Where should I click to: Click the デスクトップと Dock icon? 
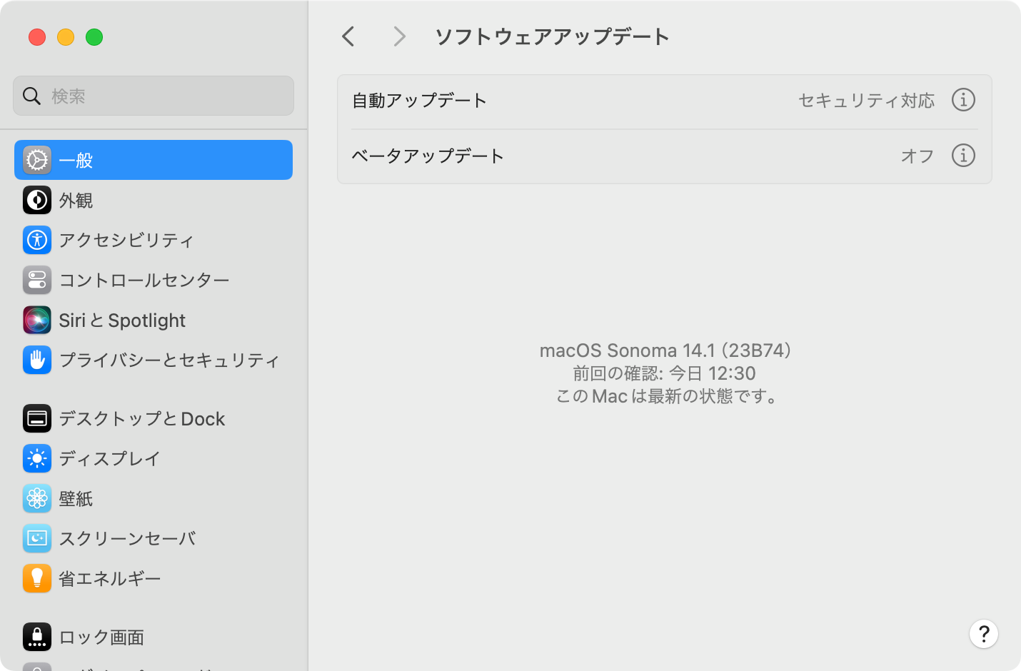[37, 418]
